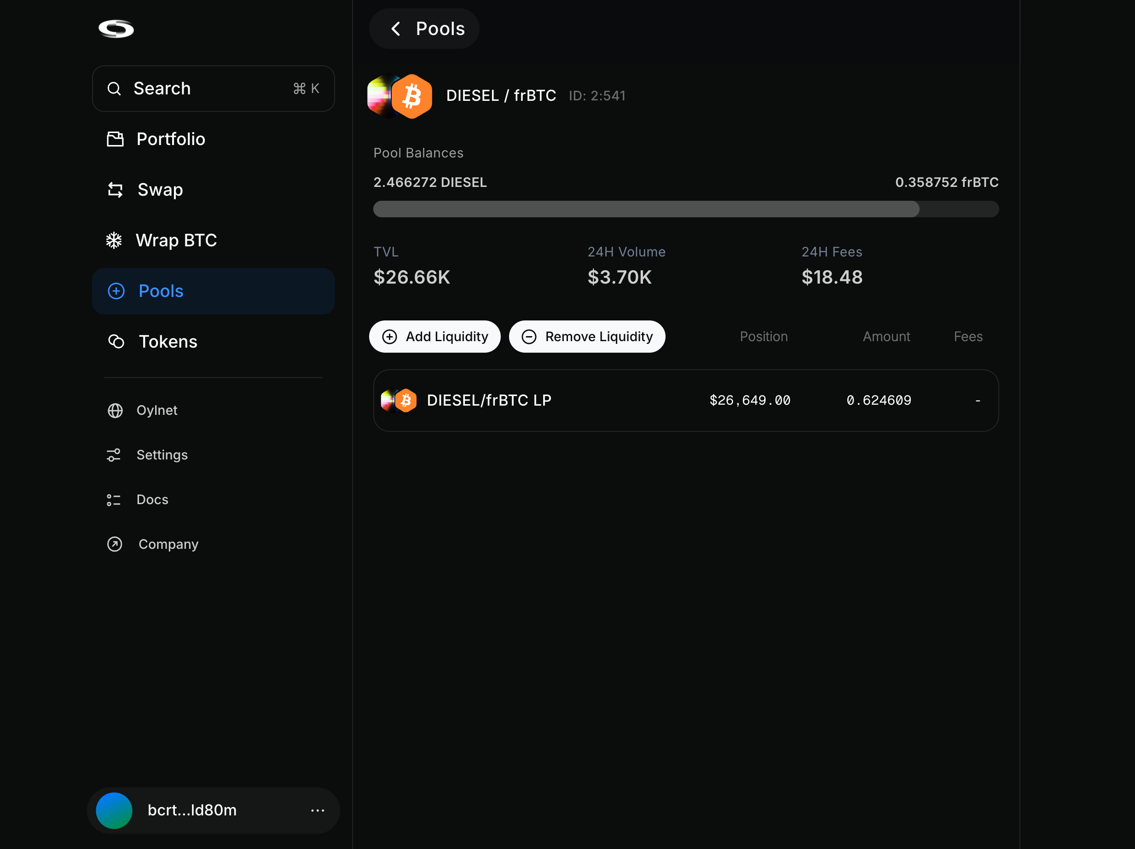Open the Docs link

tap(152, 500)
